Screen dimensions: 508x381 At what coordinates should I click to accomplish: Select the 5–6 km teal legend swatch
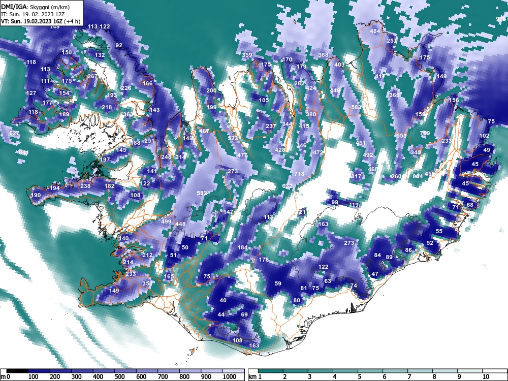370,371
